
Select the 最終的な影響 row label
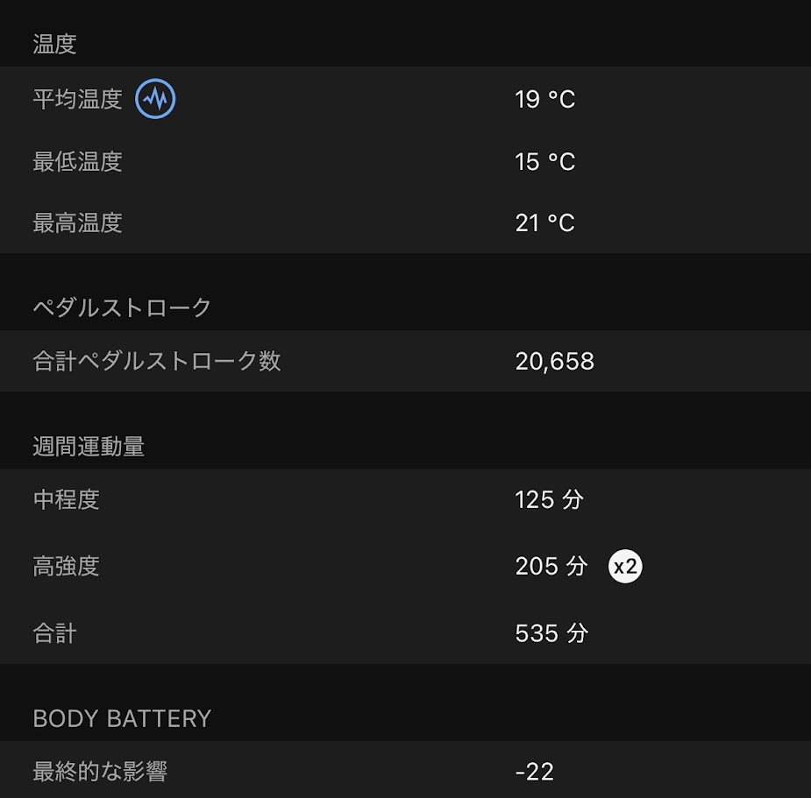[100, 772]
